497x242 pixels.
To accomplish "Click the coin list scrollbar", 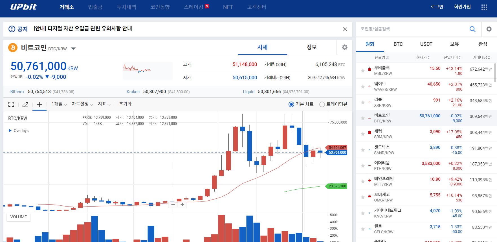I will point(495,72).
